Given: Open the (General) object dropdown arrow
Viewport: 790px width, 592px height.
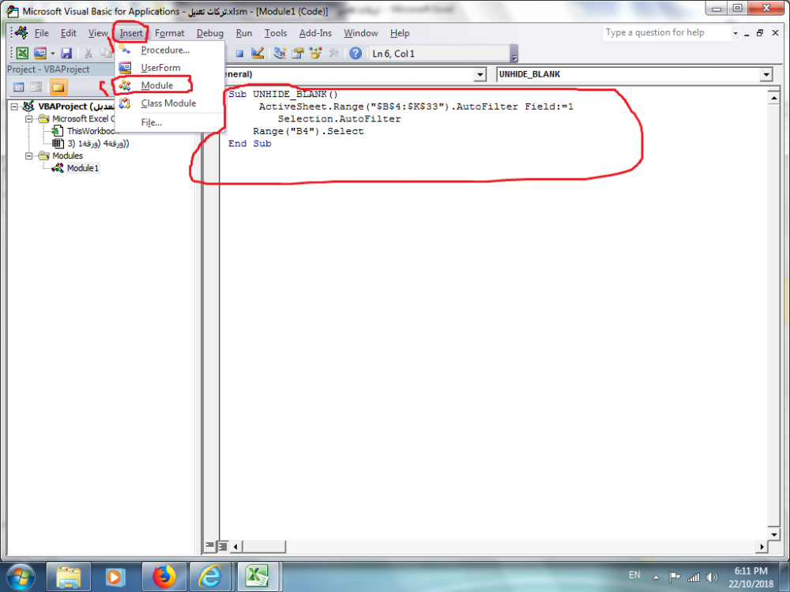Looking at the screenshot, I should pos(480,74).
